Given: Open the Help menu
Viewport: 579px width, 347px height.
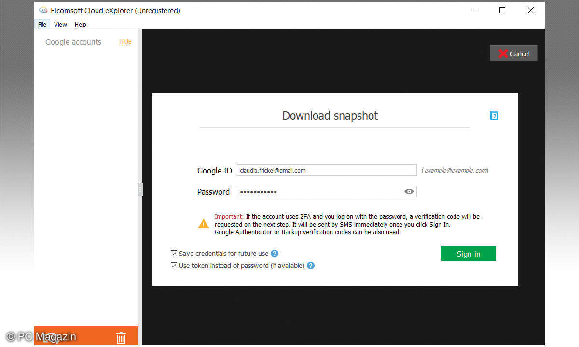Looking at the screenshot, I should [x=80, y=25].
